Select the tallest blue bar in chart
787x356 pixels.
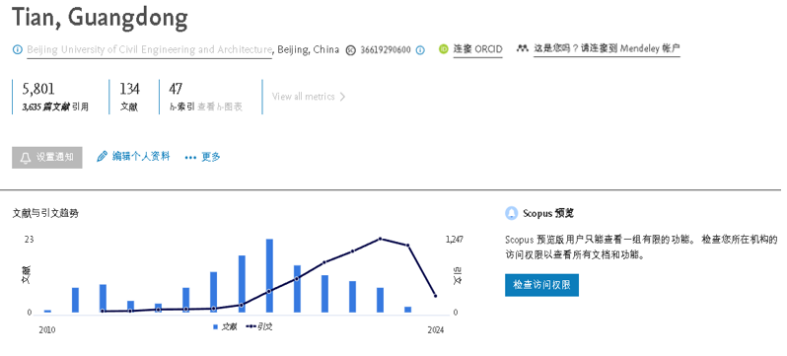(269, 276)
